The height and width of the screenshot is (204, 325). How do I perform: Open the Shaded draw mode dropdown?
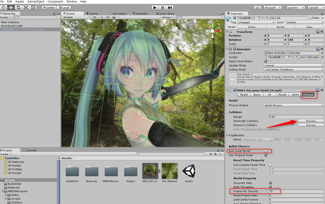tap(76, 17)
